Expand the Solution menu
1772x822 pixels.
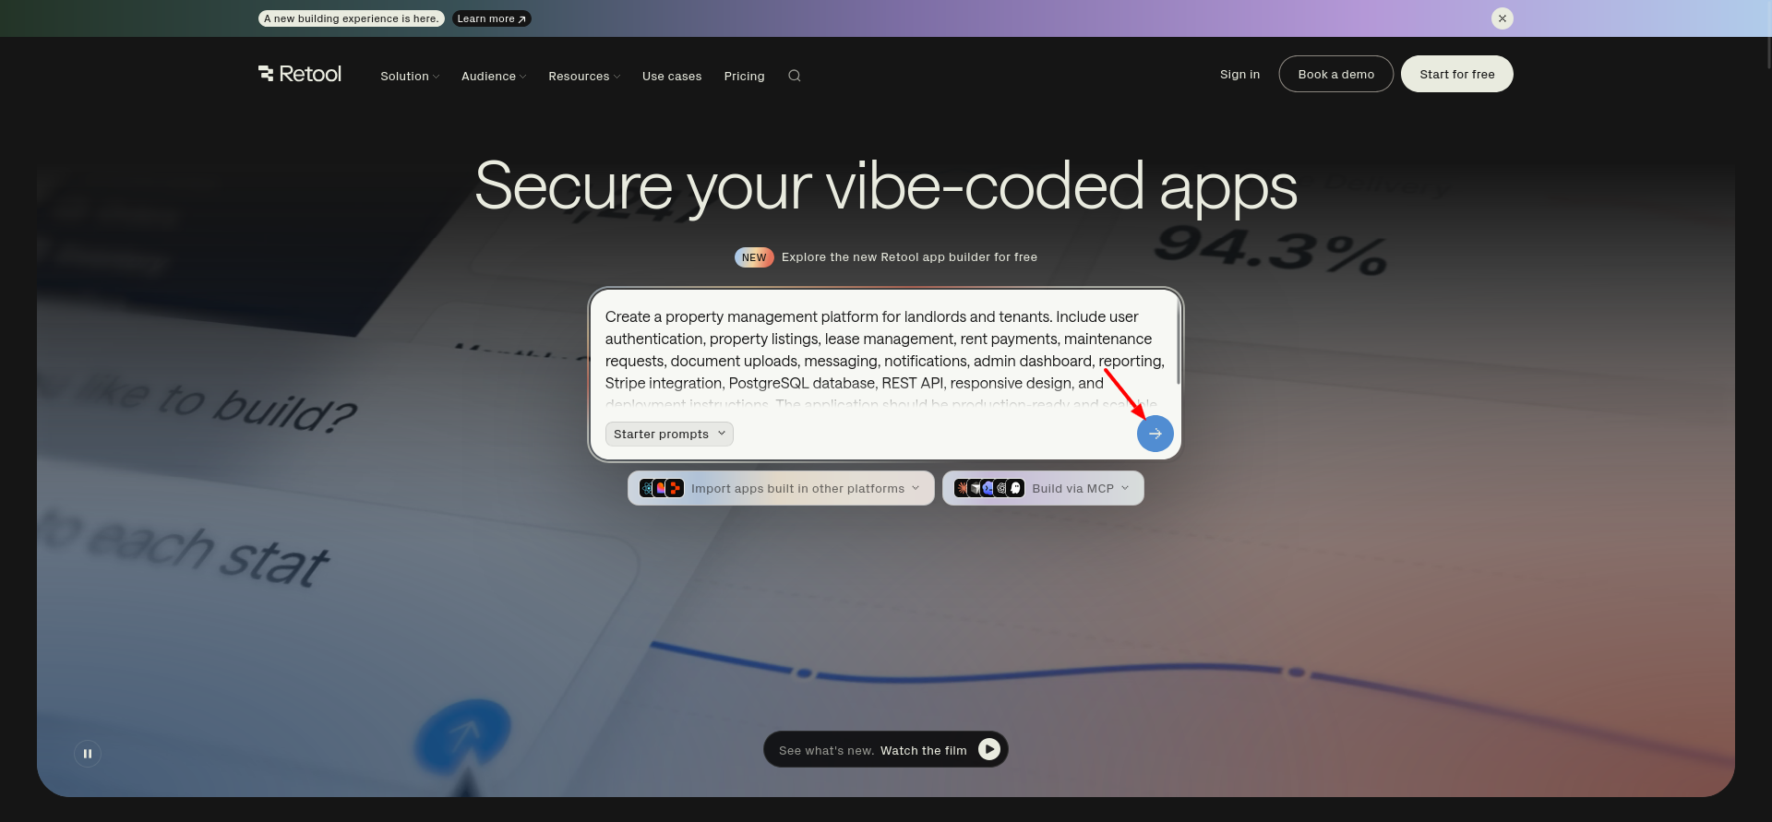coord(410,76)
